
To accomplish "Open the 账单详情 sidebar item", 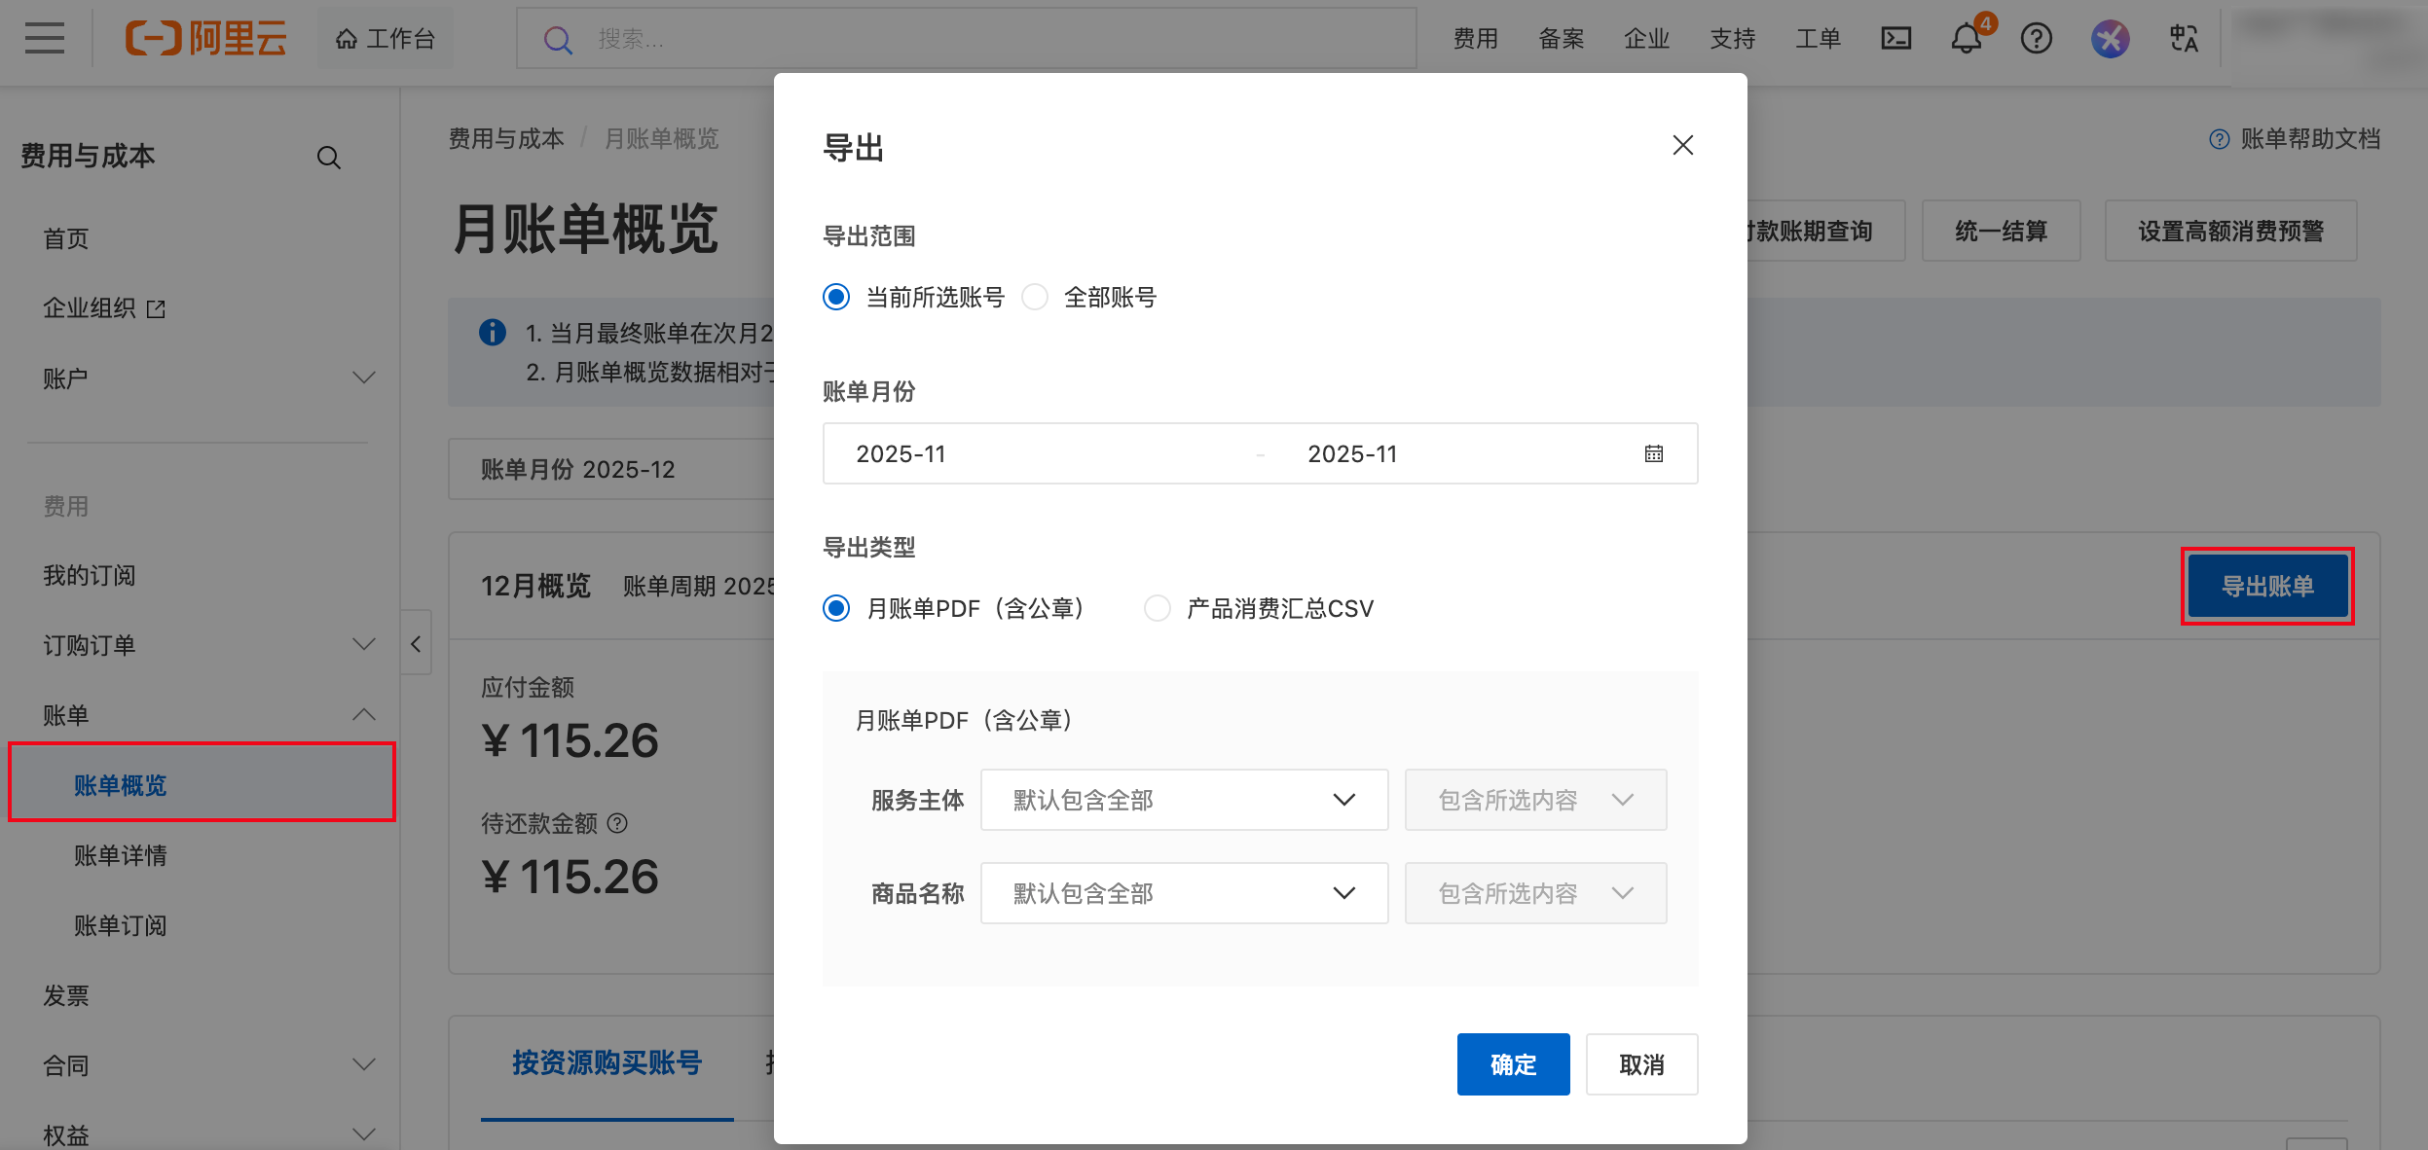I will click(121, 855).
